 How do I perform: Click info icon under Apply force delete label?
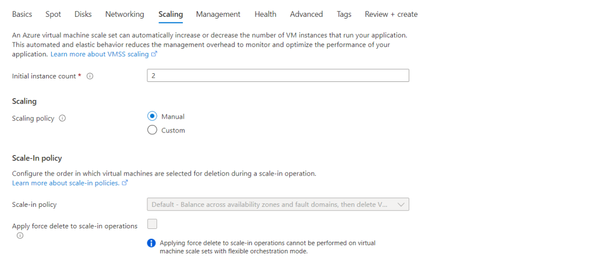20,235
